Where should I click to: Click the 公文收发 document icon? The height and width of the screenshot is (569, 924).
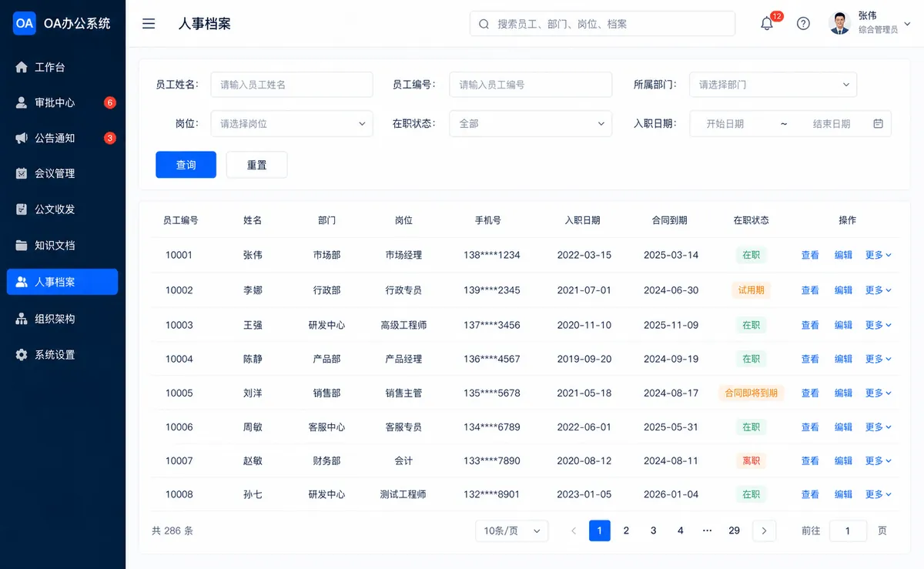pyautogui.click(x=22, y=209)
